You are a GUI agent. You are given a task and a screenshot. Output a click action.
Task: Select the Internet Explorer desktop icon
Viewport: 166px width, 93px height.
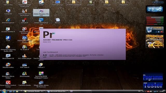click(8, 21)
